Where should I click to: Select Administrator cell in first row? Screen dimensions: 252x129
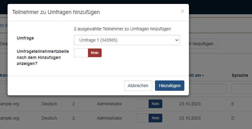point(109,104)
